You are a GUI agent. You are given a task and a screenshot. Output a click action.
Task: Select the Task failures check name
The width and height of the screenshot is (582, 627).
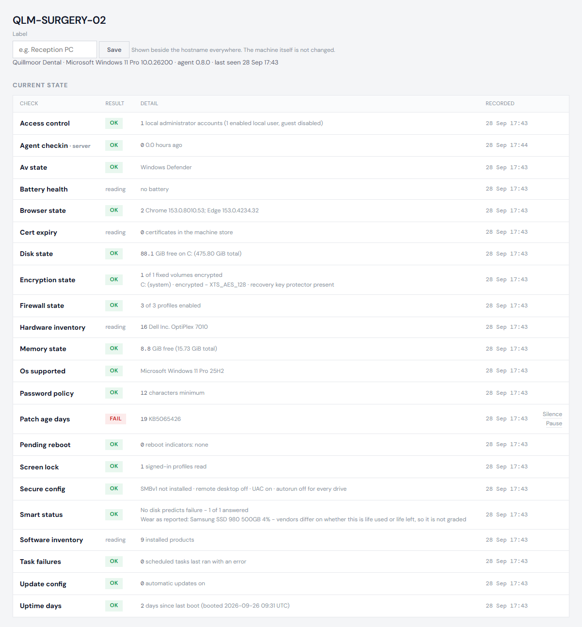tap(40, 562)
